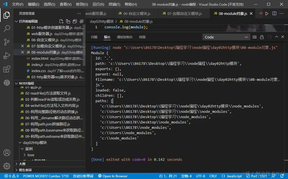This screenshot has width=288, height=179.
Task: Open the Search view in activity bar
Action: point(6,28)
